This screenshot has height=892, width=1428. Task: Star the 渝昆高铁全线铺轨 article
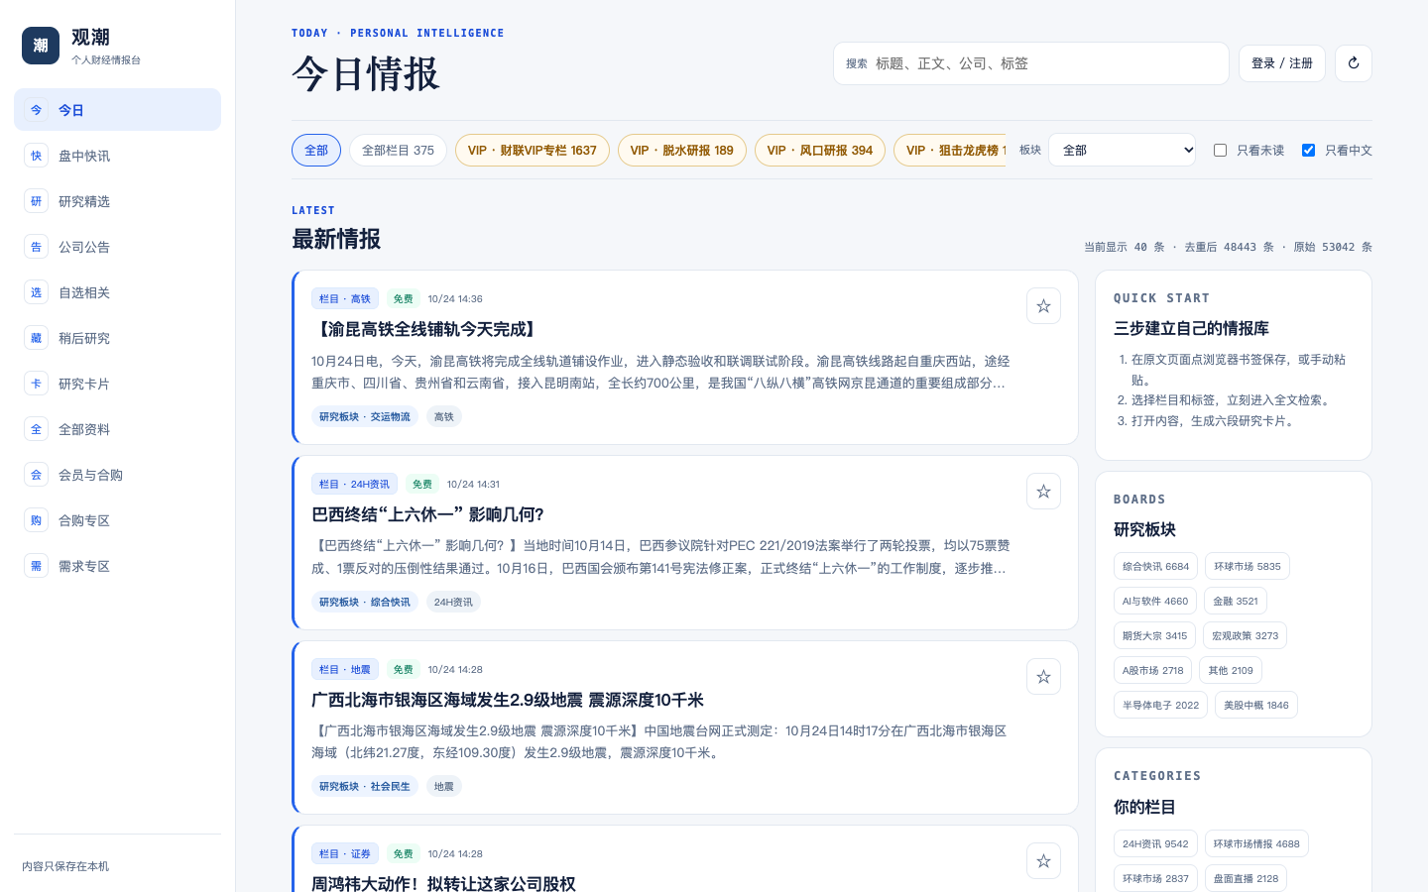click(1043, 306)
